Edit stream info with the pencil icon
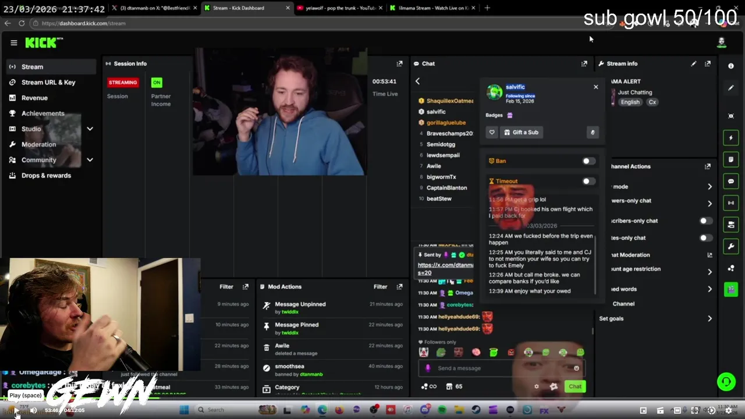The height and width of the screenshot is (419, 745). click(x=693, y=63)
